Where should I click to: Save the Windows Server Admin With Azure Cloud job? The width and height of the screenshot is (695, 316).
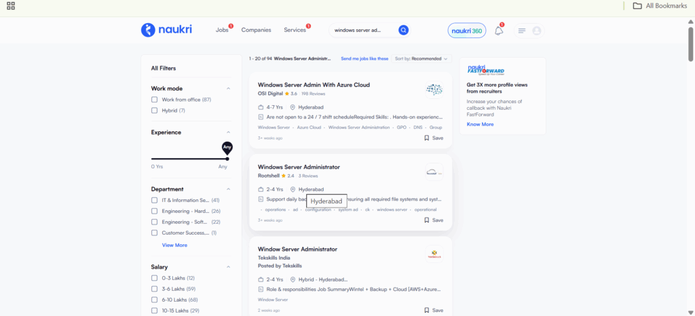click(x=433, y=138)
